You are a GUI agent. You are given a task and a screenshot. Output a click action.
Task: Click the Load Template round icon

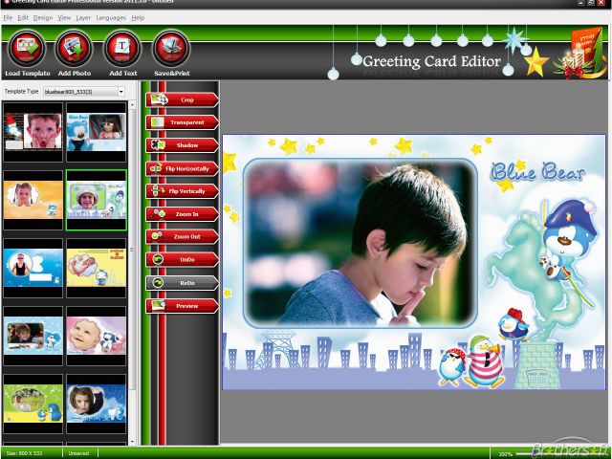pos(27,49)
